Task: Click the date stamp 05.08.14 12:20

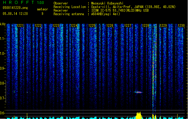Action: tap(15, 14)
